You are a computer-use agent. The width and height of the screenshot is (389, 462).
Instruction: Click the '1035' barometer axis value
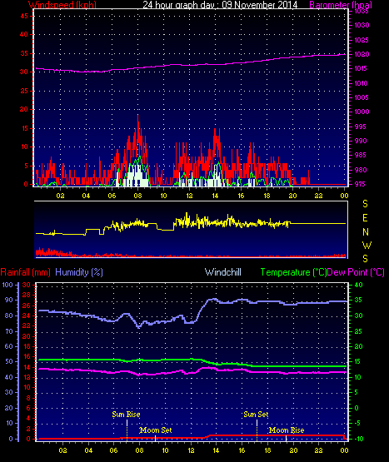tap(362, 11)
